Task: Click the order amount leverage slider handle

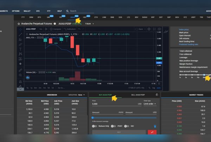Action: tap(92, 118)
